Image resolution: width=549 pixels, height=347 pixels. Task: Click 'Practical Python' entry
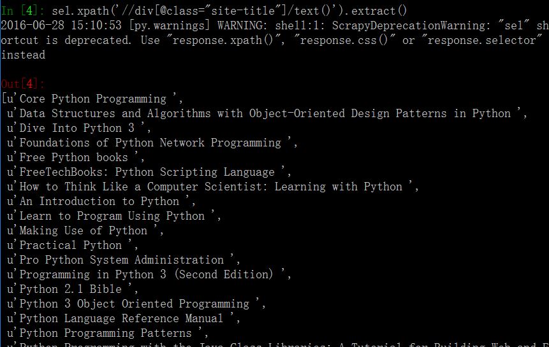click(x=70, y=245)
